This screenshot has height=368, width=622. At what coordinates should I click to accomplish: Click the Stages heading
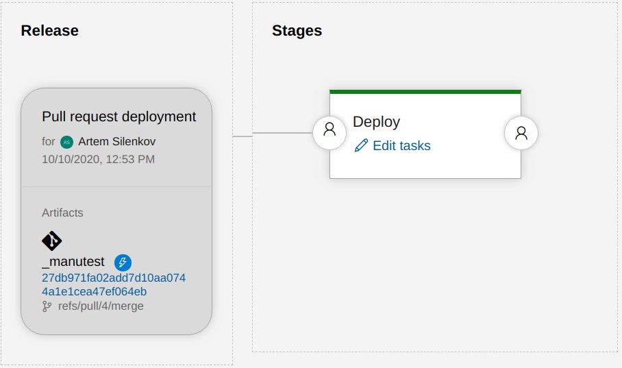(297, 31)
